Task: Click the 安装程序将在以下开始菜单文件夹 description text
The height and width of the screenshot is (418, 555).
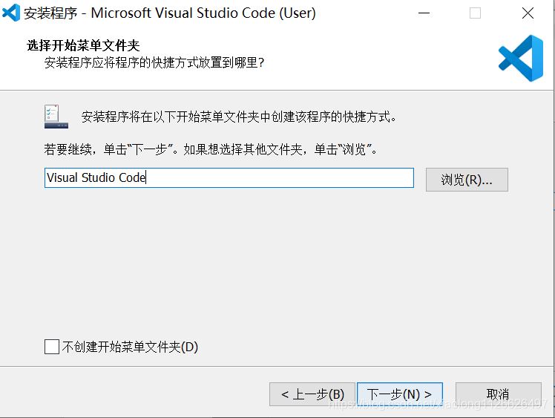Action: tap(240, 117)
